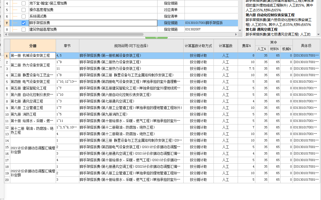Image resolution: width=321 pixels, height=200 pixels.
Task: Select the 脚手架搭拆费 name field in row 7
Action: coord(93,23)
